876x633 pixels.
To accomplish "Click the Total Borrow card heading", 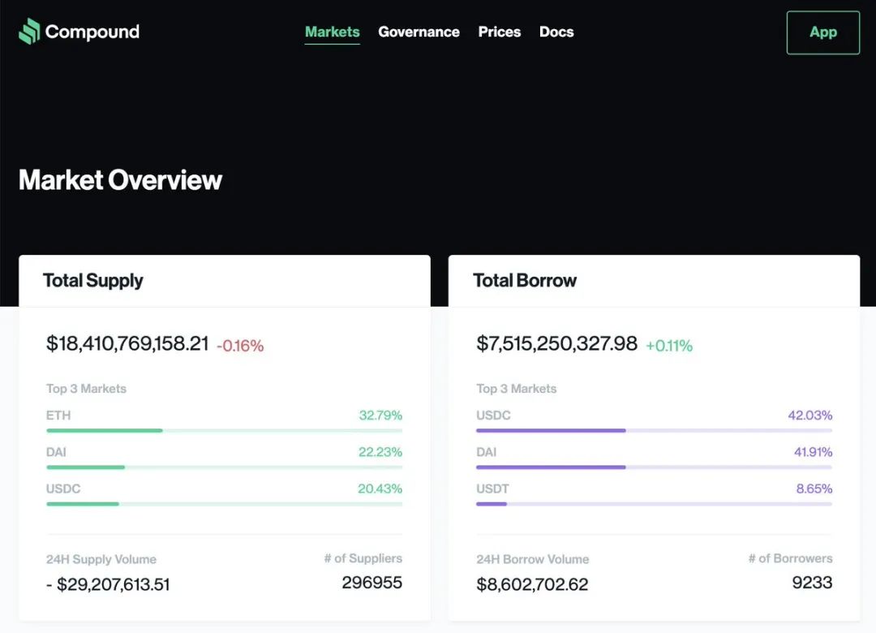I will [525, 280].
